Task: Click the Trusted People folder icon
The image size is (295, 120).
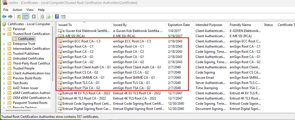Action: click(9, 68)
